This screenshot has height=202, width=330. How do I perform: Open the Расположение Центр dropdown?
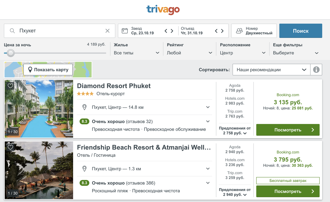pos(243,53)
